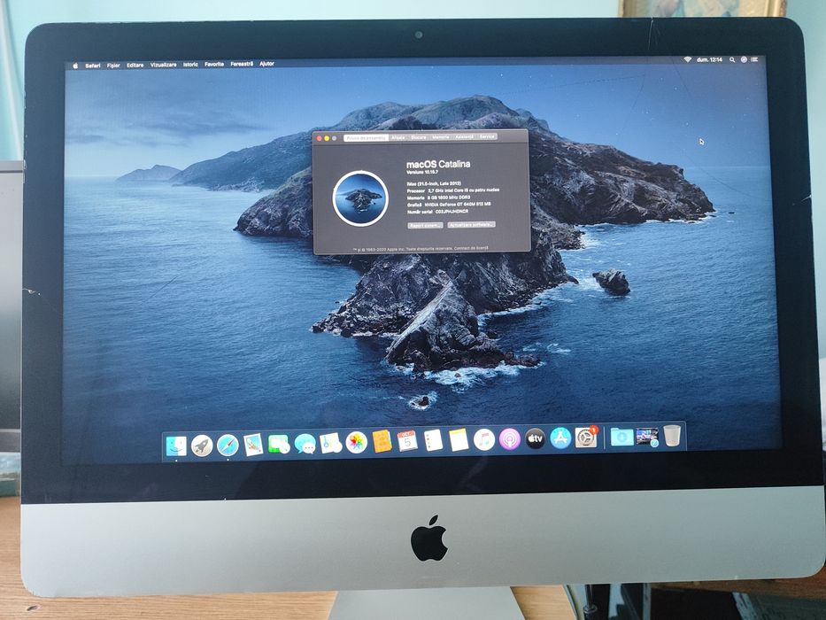Open the Editare menu
Viewport: 826px width, 620px height.
click(x=135, y=65)
